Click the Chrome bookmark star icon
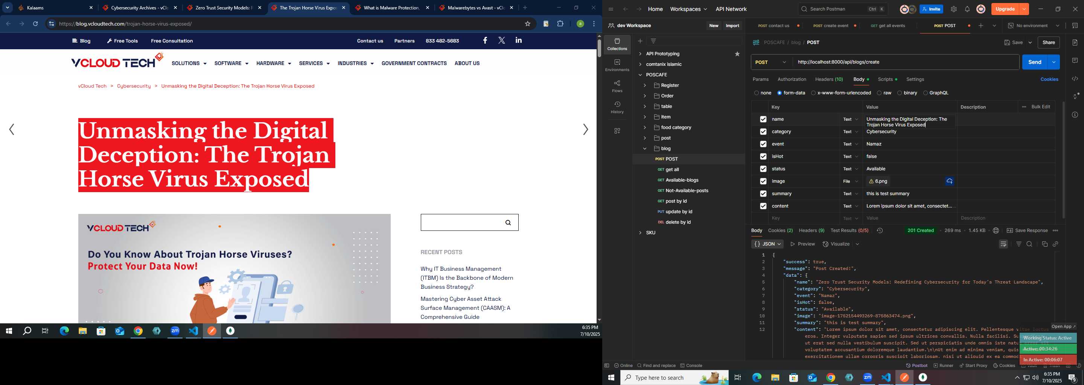Screen dimensions: 1084x385 pyautogui.click(x=527, y=24)
